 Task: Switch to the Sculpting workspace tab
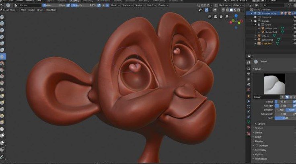click(x=74, y=1)
